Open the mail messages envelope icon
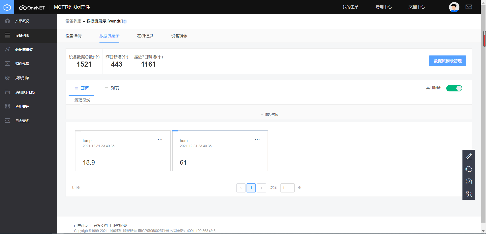 (469, 7)
